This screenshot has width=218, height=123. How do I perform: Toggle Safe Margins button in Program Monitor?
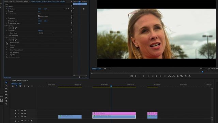pos(131,76)
